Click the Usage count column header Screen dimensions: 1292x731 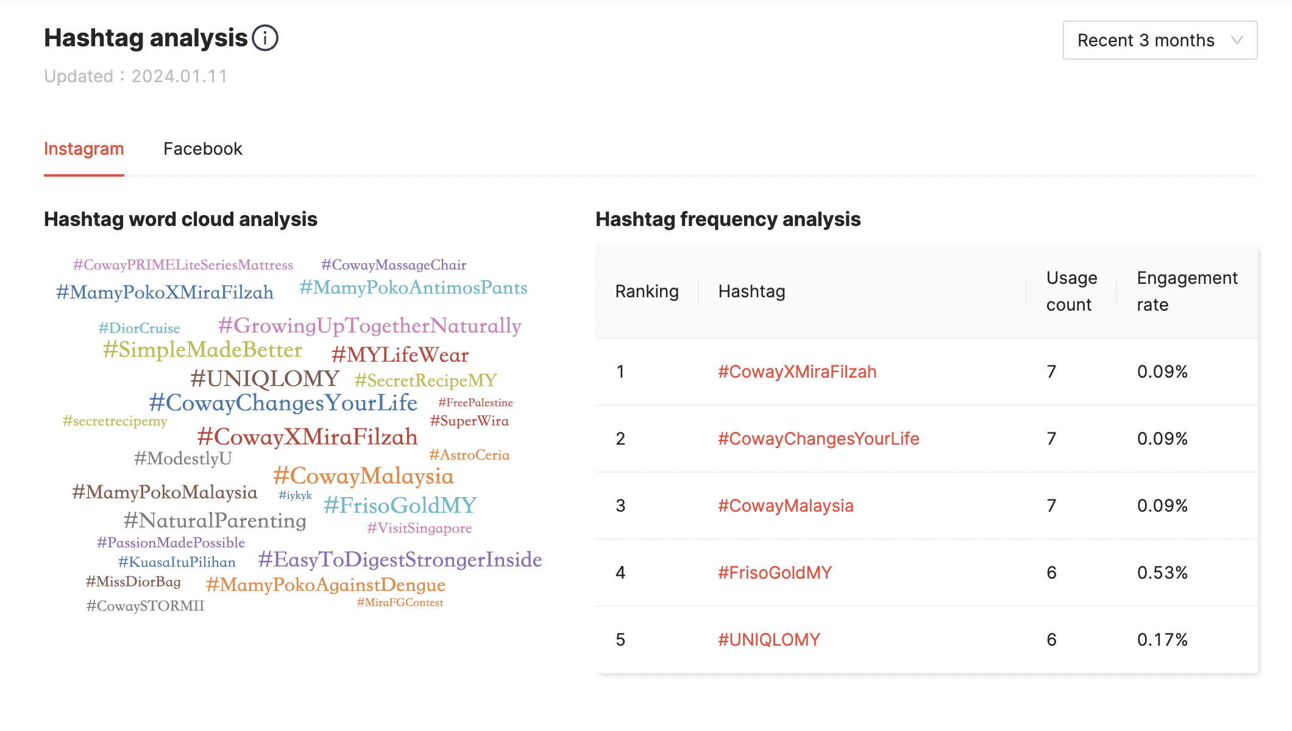click(1071, 291)
